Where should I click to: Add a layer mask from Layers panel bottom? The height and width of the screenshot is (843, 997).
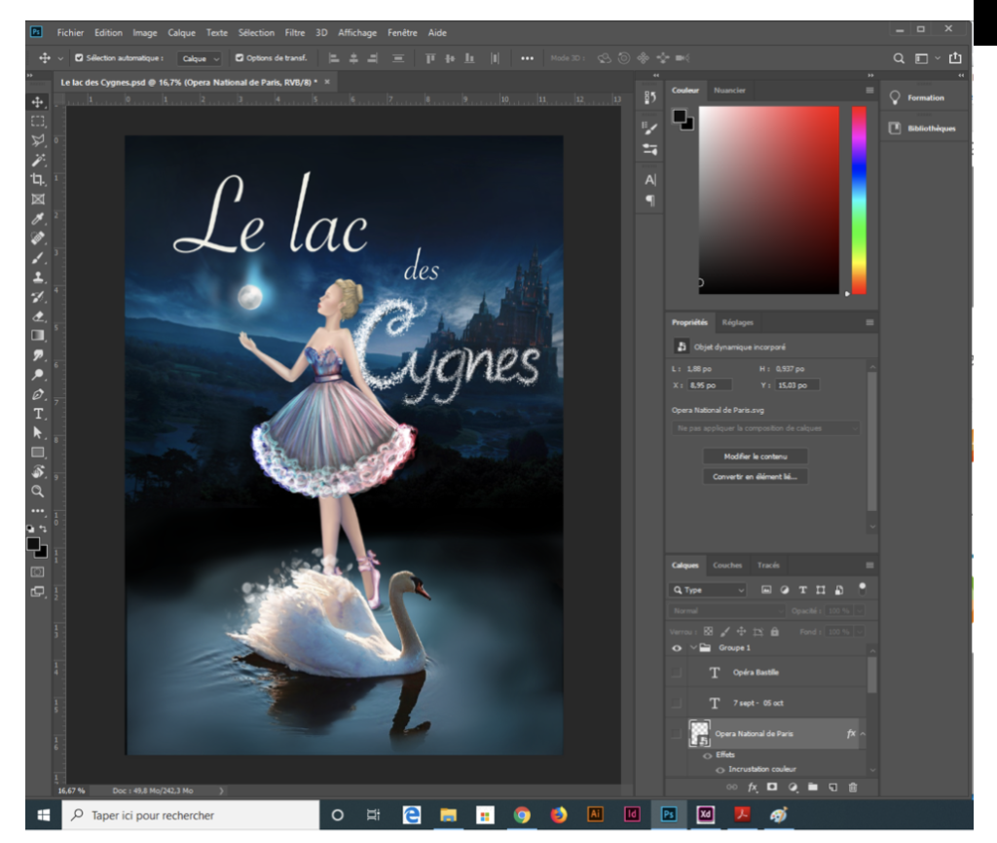pos(772,788)
